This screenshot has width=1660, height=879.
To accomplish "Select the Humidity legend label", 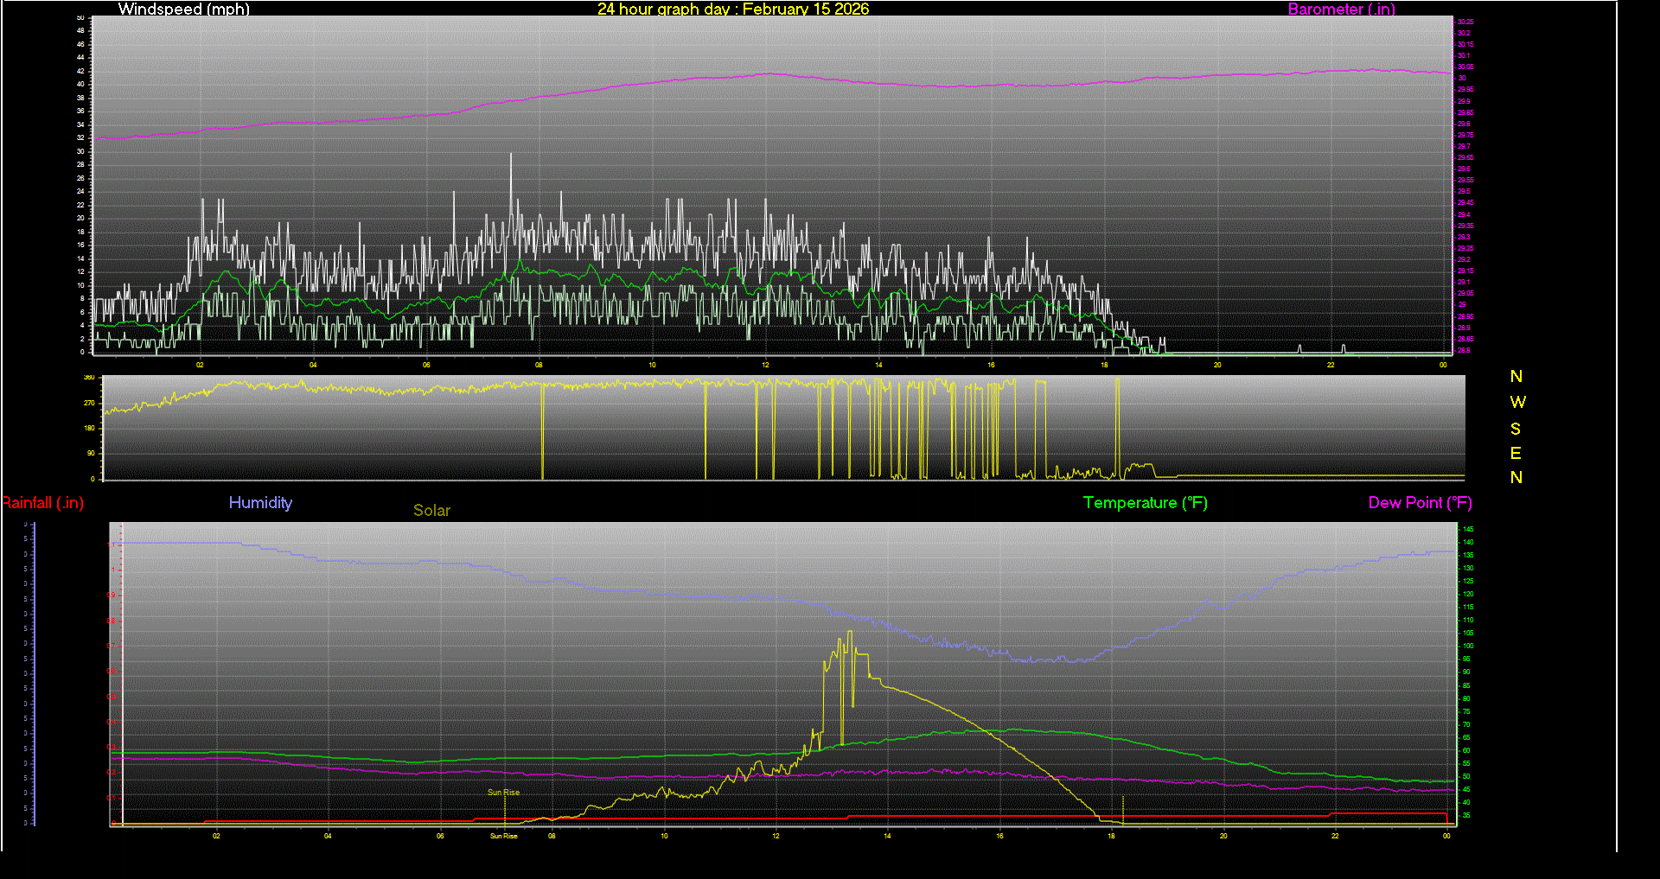I will click(x=260, y=502).
